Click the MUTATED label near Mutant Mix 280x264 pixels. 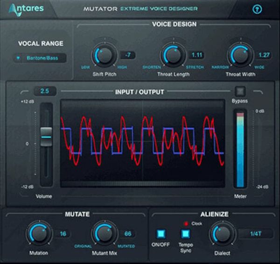pyautogui.click(x=126, y=246)
